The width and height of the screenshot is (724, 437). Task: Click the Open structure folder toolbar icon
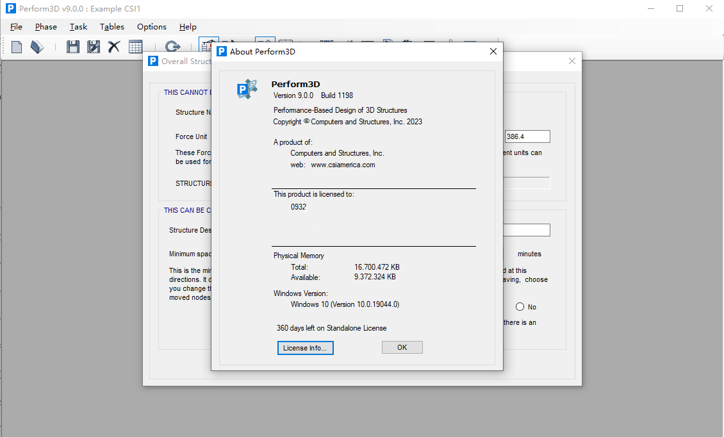37,47
